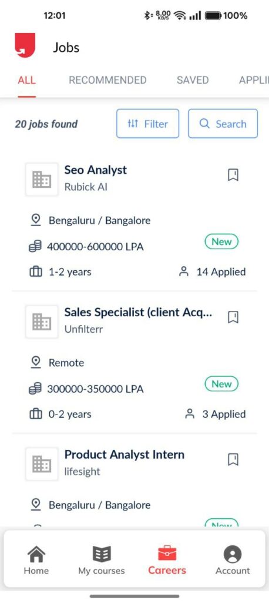Screen dimensions: 269x603
Task: Open the Filter options
Action: pos(148,124)
